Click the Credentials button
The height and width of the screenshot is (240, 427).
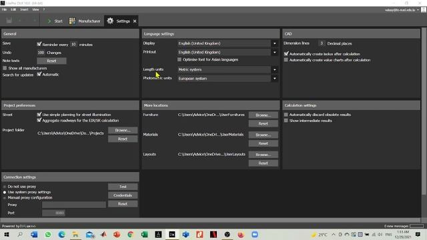pos(123,195)
